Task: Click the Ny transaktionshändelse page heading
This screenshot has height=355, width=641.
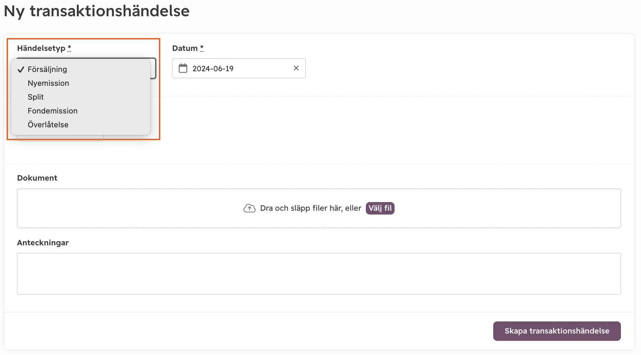Action: click(97, 11)
